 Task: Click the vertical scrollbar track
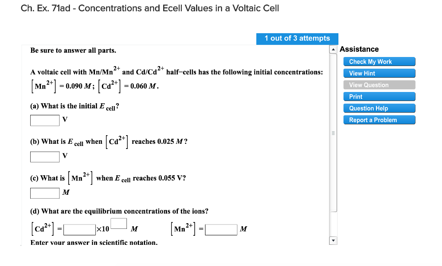pos(333,181)
